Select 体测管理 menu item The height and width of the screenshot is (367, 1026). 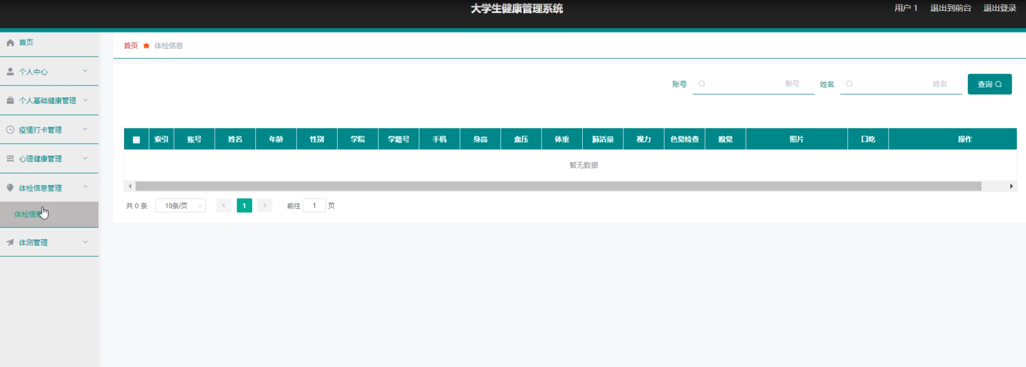tap(49, 242)
